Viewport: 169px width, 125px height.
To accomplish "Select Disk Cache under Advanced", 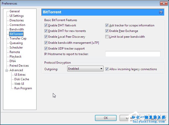I will pyautogui.click(x=22, y=79).
